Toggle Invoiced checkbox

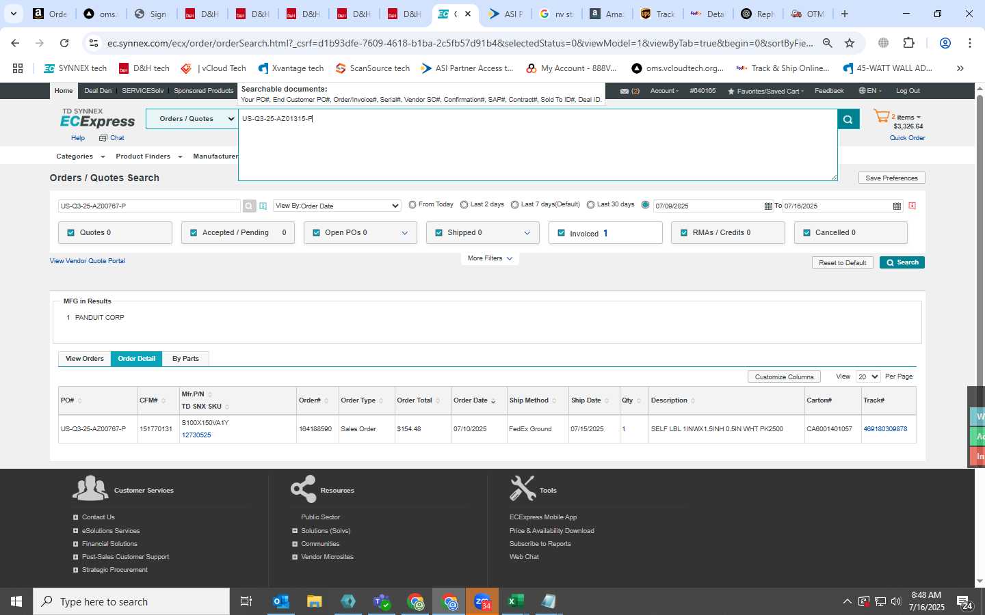coord(562,233)
